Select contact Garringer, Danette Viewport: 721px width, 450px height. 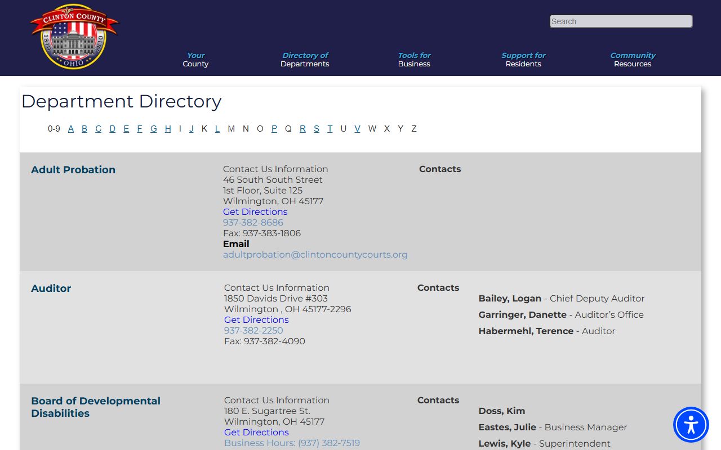pyautogui.click(x=523, y=315)
